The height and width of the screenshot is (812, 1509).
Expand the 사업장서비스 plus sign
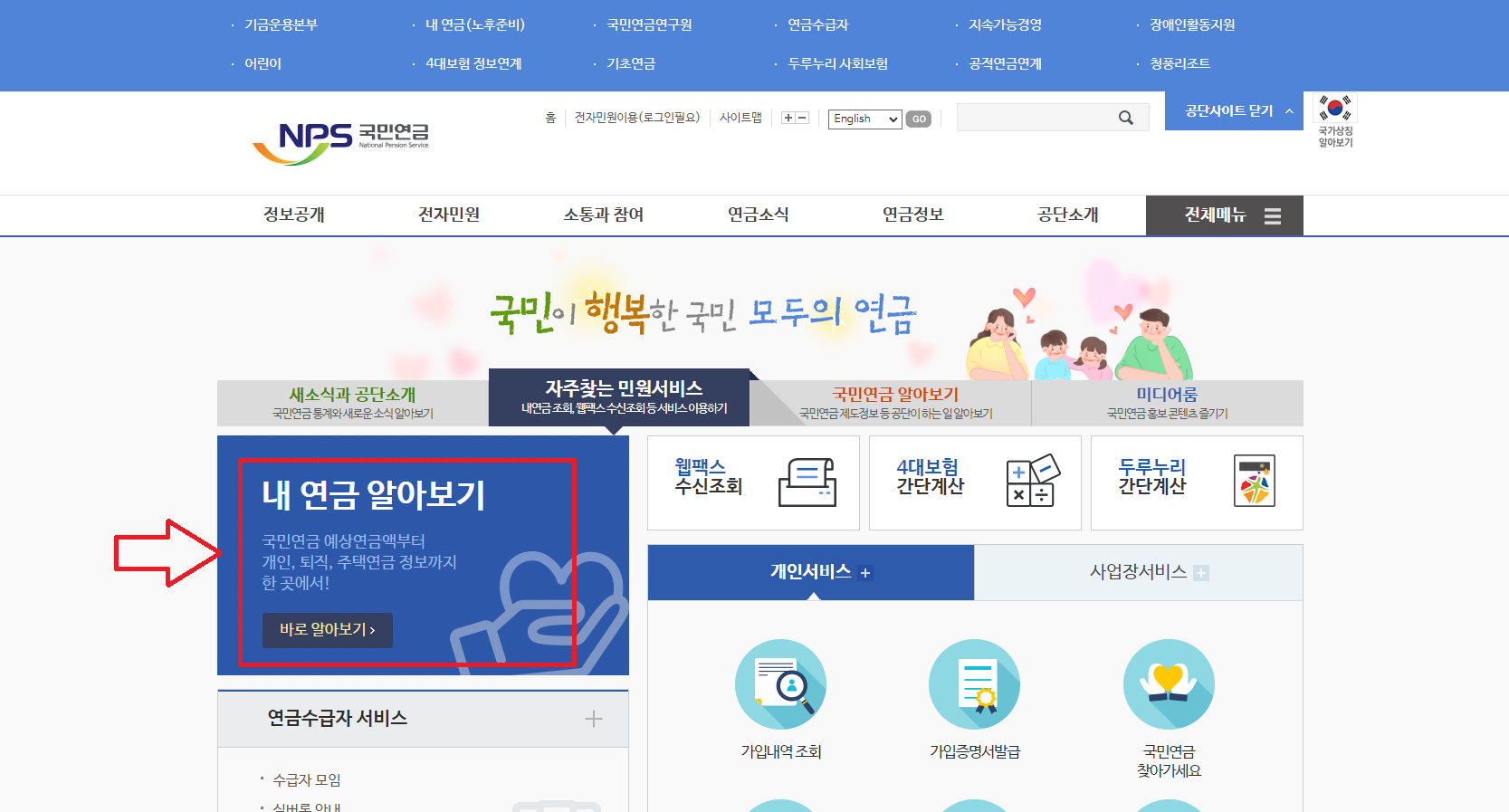click(1201, 573)
